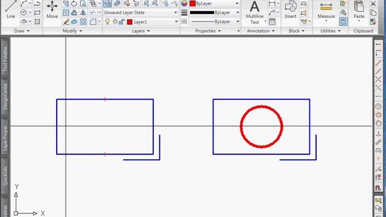This screenshot has height=217, width=386.
Task: Click the Cut scissors icon
Action: pos(373,4)
